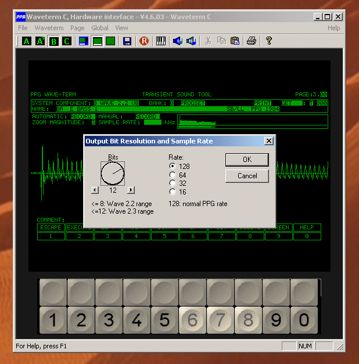Choose the full green screen view icon

pos(110,41)
